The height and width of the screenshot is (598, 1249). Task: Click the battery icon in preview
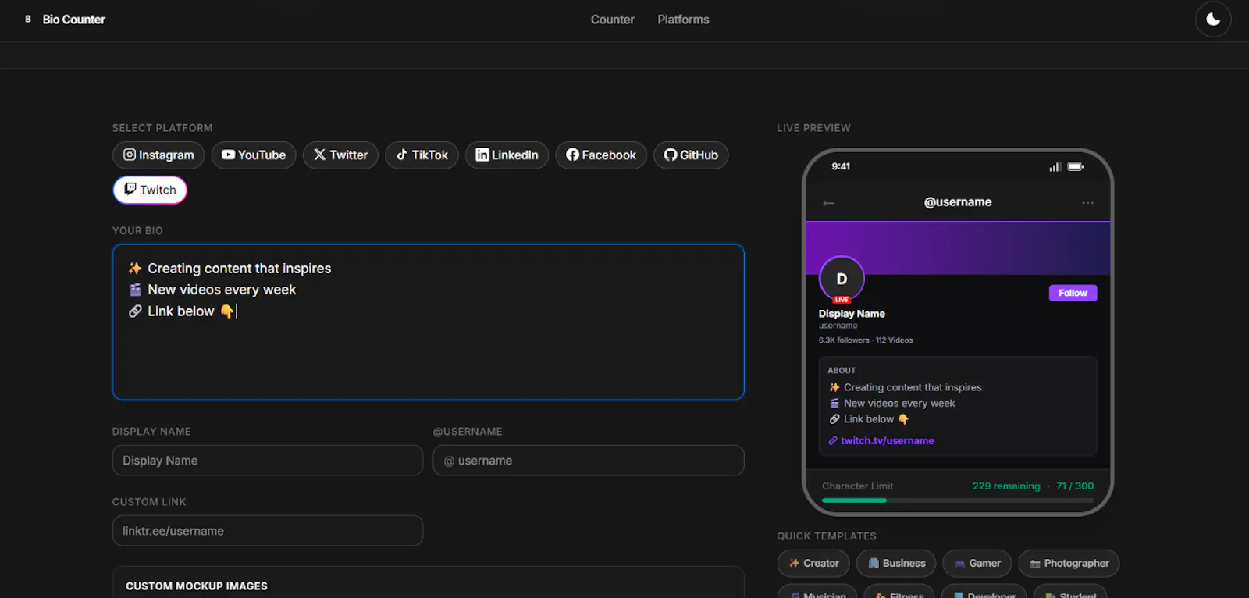coord(1076,166)
